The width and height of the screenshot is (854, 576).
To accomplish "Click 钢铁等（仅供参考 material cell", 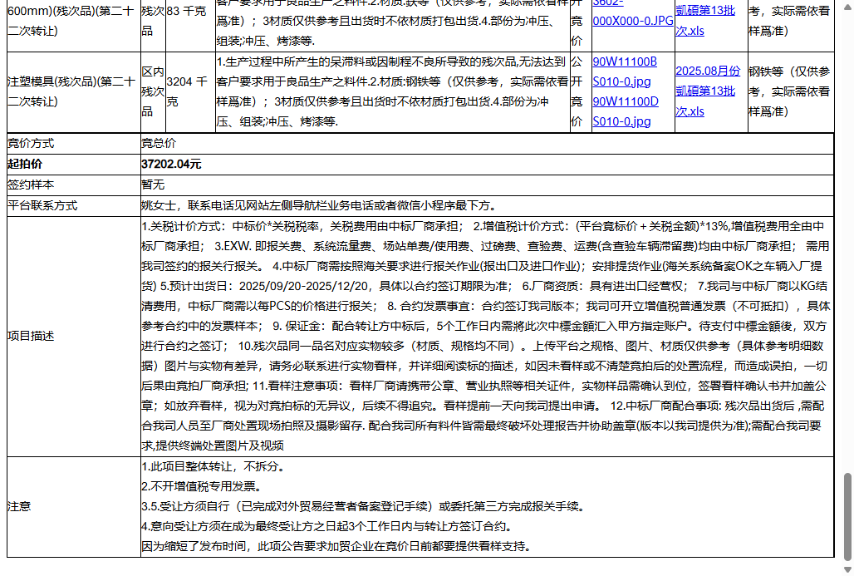I will click(789, 91).
